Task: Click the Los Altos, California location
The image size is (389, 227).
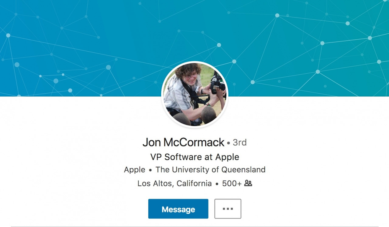Action: [174, 183]
